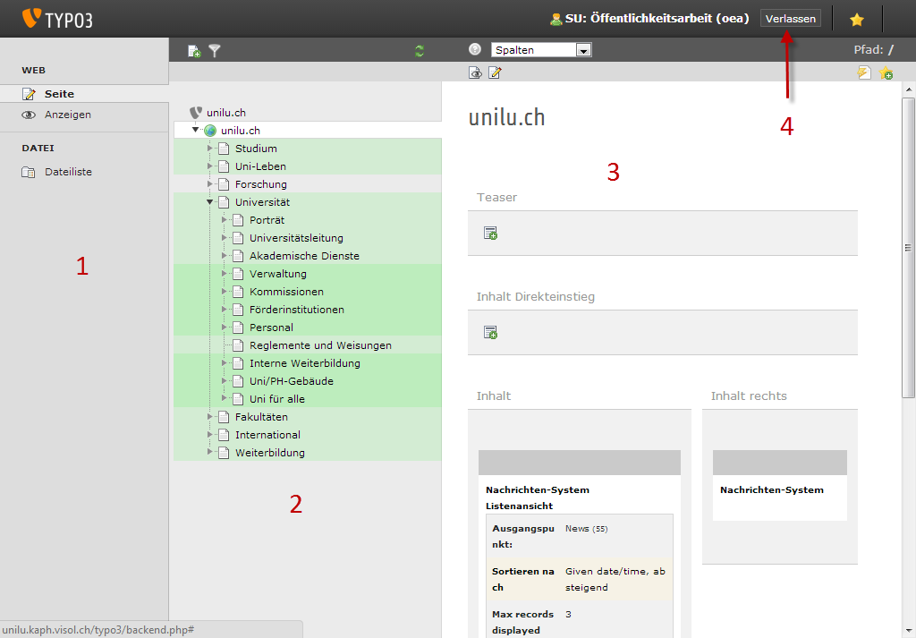Click the page icon beside Reglemente und Weisungen

point(238,345)
